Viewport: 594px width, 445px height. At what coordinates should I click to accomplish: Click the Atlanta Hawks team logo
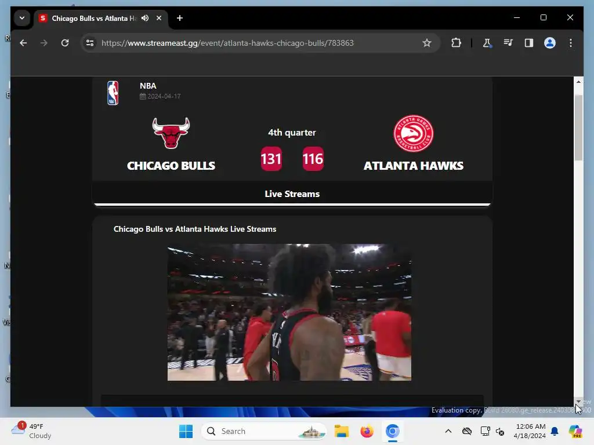(x=413, y=134)
